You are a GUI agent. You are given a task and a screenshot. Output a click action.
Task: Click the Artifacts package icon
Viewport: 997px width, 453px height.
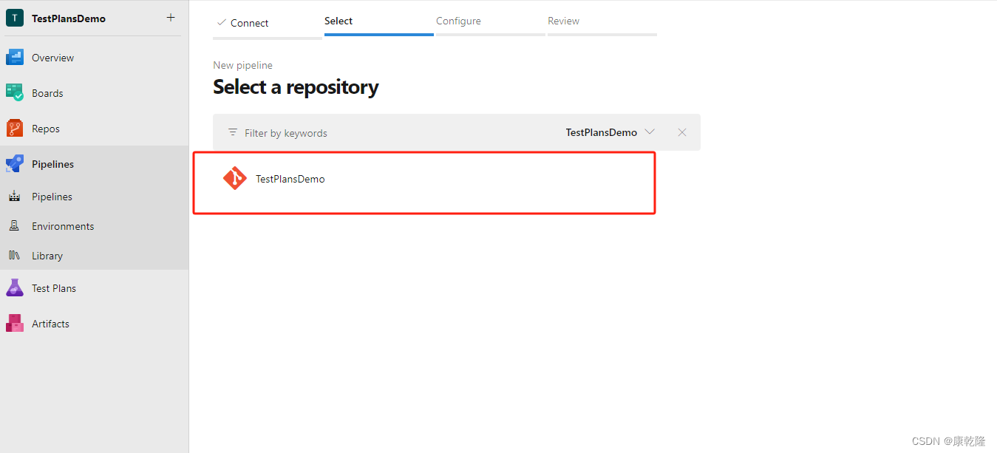point(15,324)
